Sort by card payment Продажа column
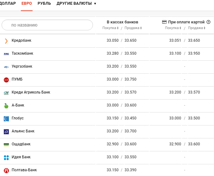Viewport: 214px width, 176px height. point(197,28)
